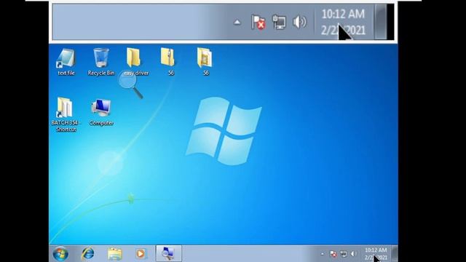
Task: Show hidden icons in the bottom taskbar tray
Action: coord(322,254)
